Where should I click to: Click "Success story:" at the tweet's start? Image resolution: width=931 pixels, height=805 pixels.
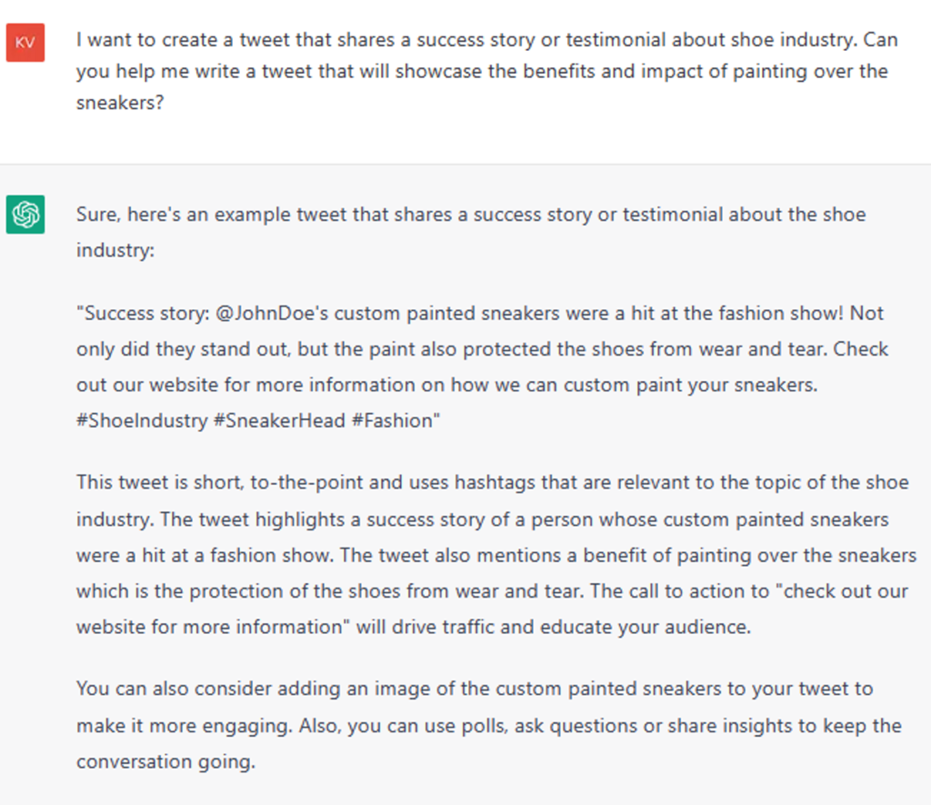144,314
